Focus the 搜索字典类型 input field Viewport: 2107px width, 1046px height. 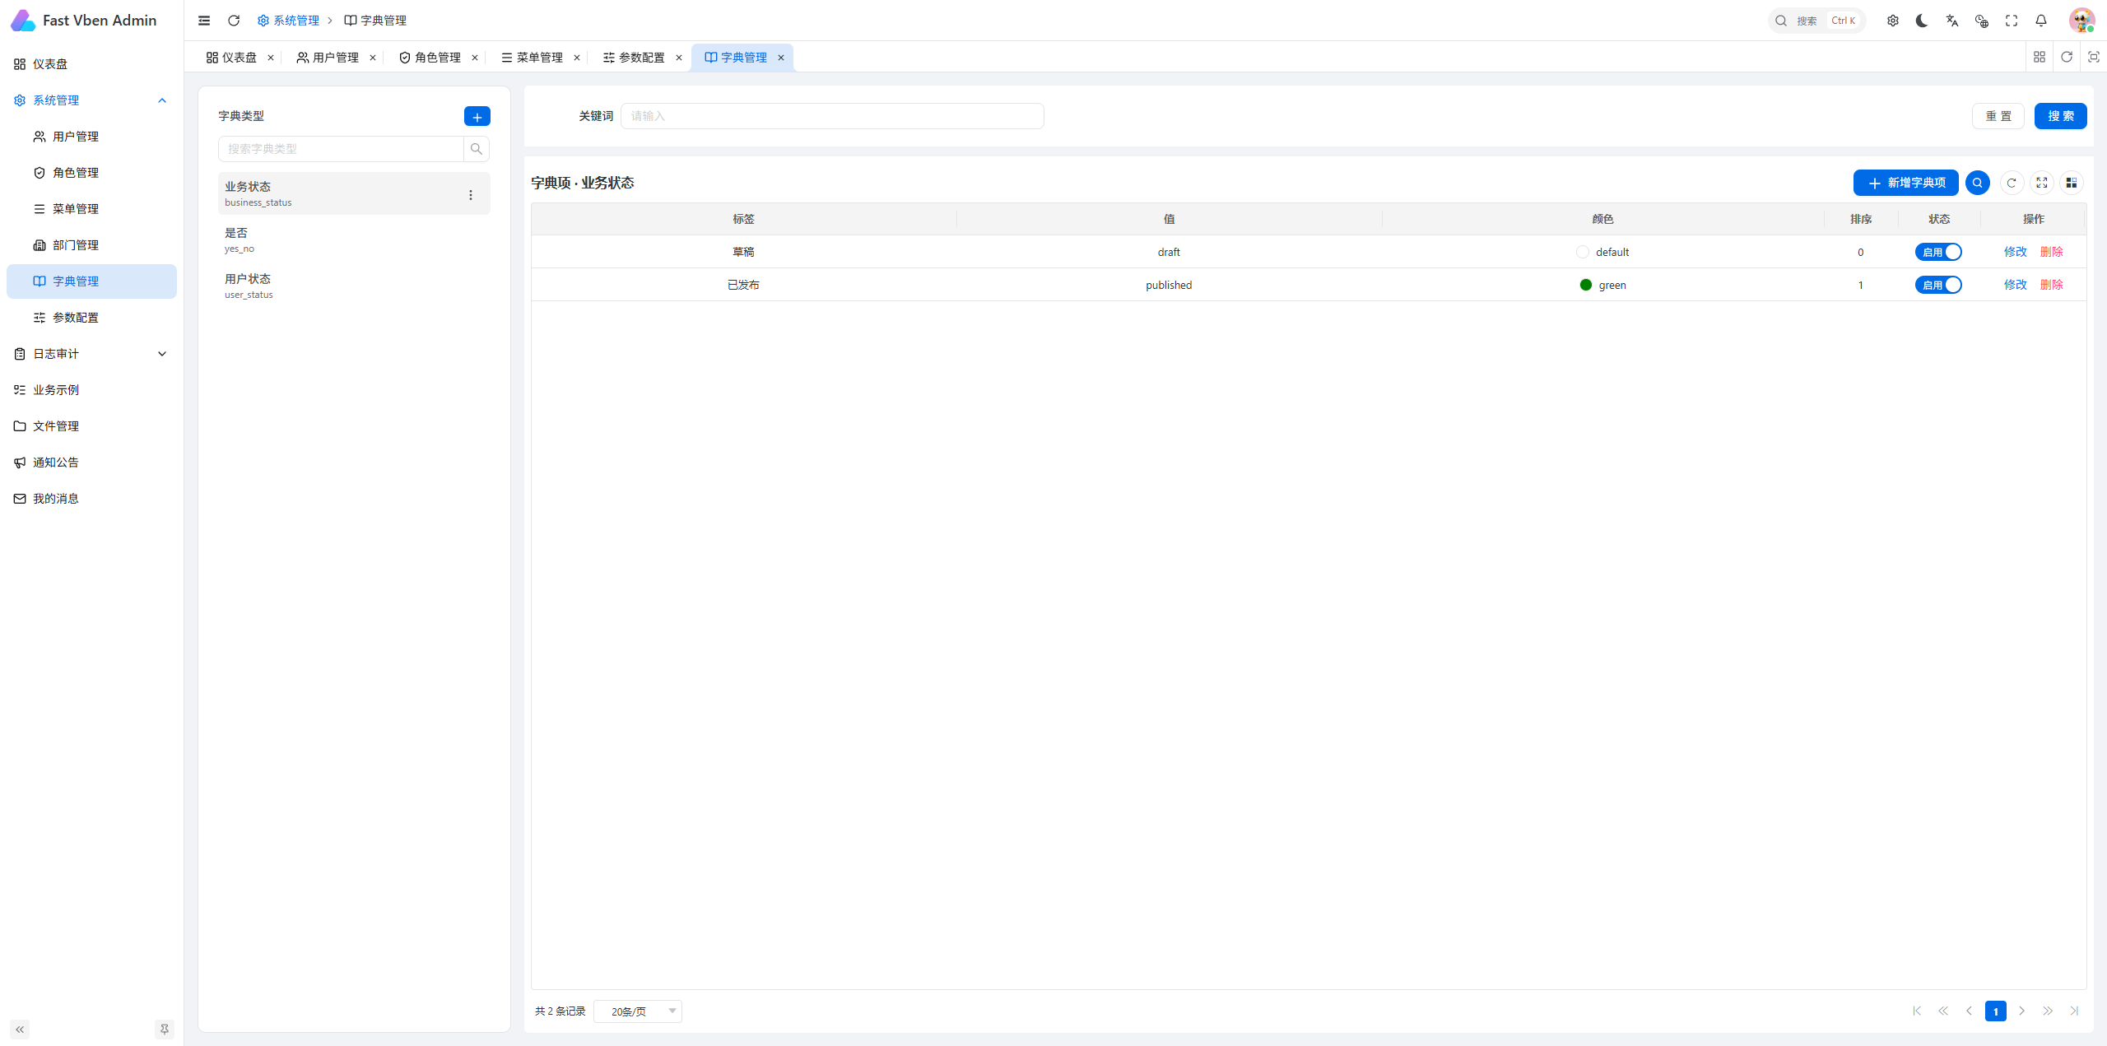[341, 149]
